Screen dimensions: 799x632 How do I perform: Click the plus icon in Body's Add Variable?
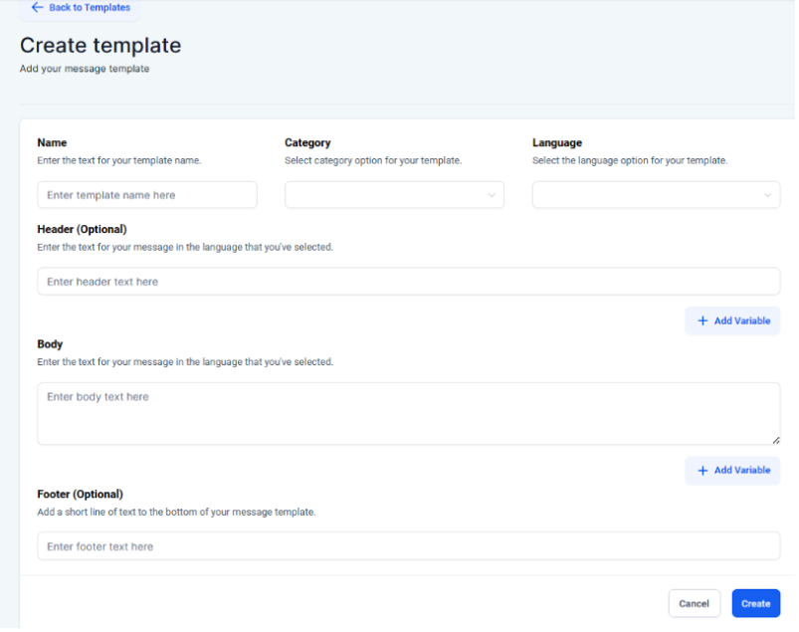[702, 470]
